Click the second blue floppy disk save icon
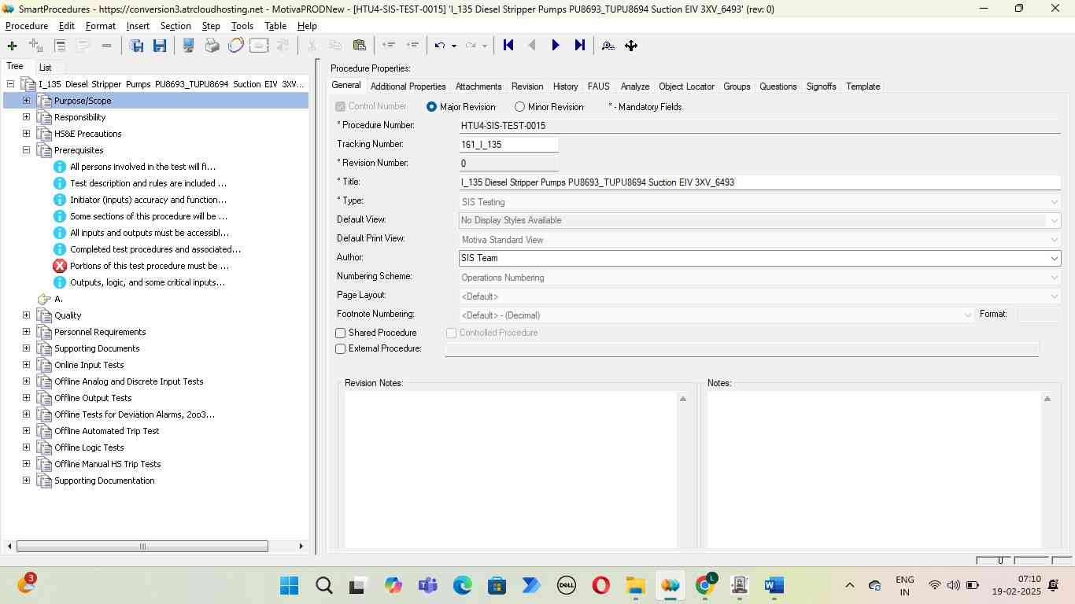This screenshot has height=604, width=1075. click(160, 46)
